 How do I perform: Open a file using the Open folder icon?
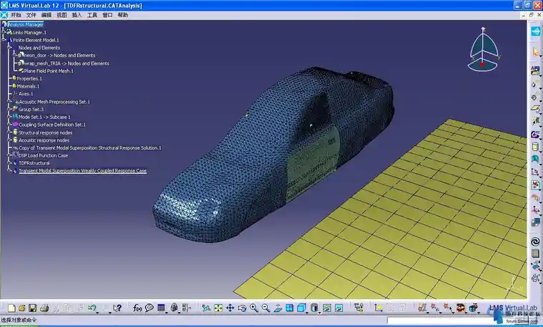22,308
